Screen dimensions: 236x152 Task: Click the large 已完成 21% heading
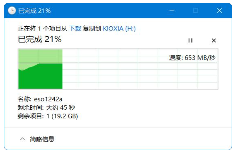coord(40,39)
